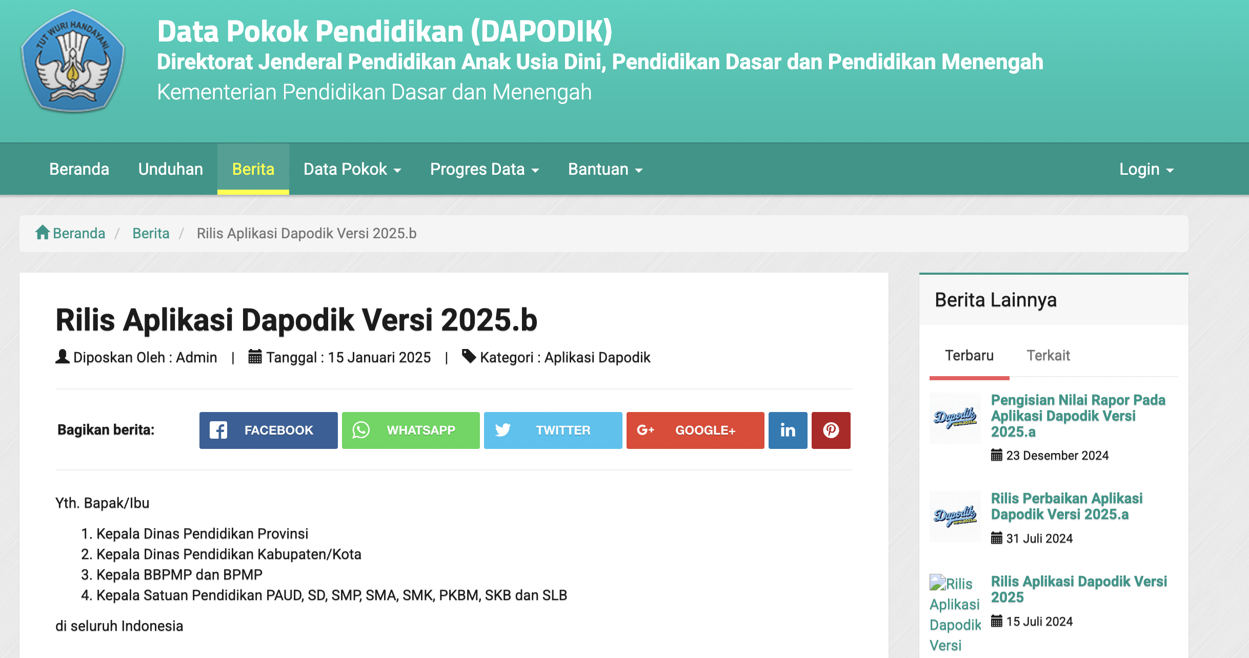Click the tag icon beside Kategori
This screenshot has height=658, width=1249.
(x=468, y=356)
